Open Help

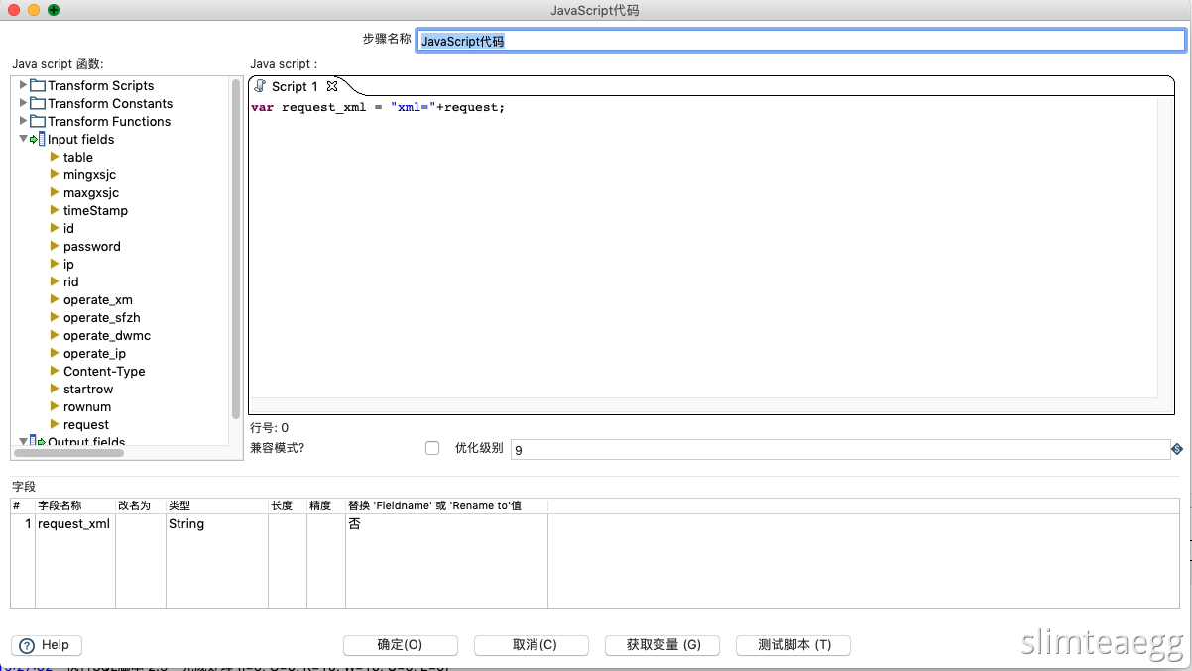point(47,645)
